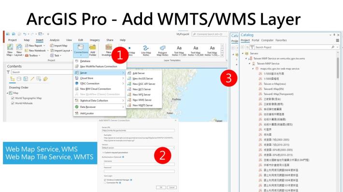343x192 pixels.
Task: Open the Version dropdown in WMTS dialog
Action: pos(138,148)
